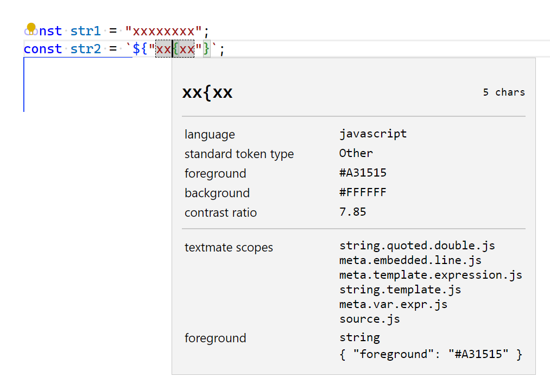
Task: Click the 'string' theme rule value
Action: point(359,338)
